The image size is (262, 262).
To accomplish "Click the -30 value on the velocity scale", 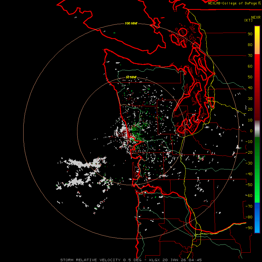I will click(x=249, y=163).
